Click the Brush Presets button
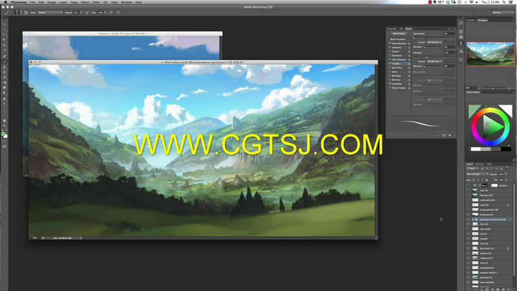The height and width of the screenshot is (291, 517). (399, 34)
